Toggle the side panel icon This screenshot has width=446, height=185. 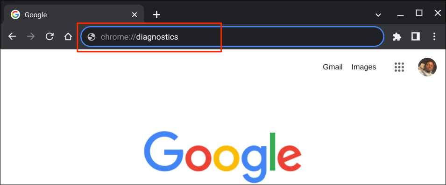pyautogui.click(x=416, y=36)
